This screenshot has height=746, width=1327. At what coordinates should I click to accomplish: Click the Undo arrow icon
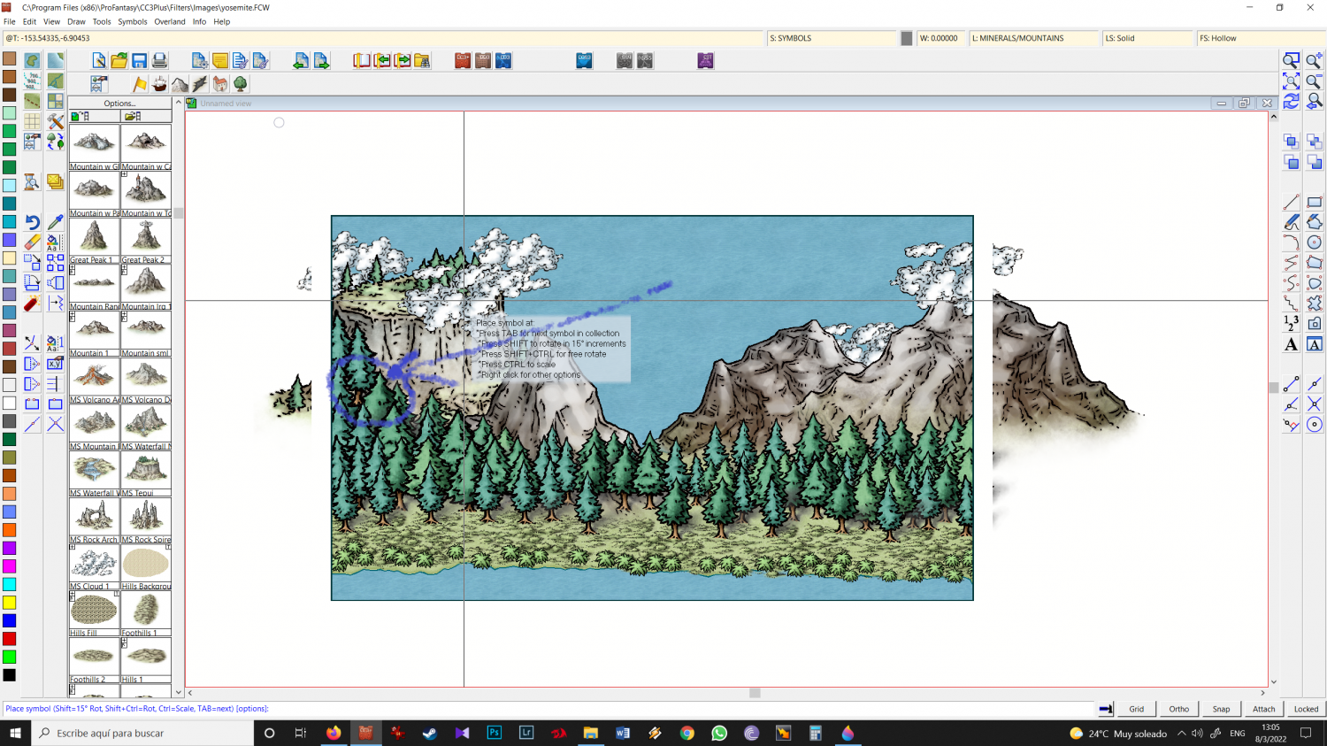point(32,221)
